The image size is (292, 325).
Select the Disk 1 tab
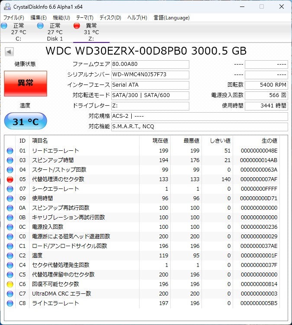[55, 32]
